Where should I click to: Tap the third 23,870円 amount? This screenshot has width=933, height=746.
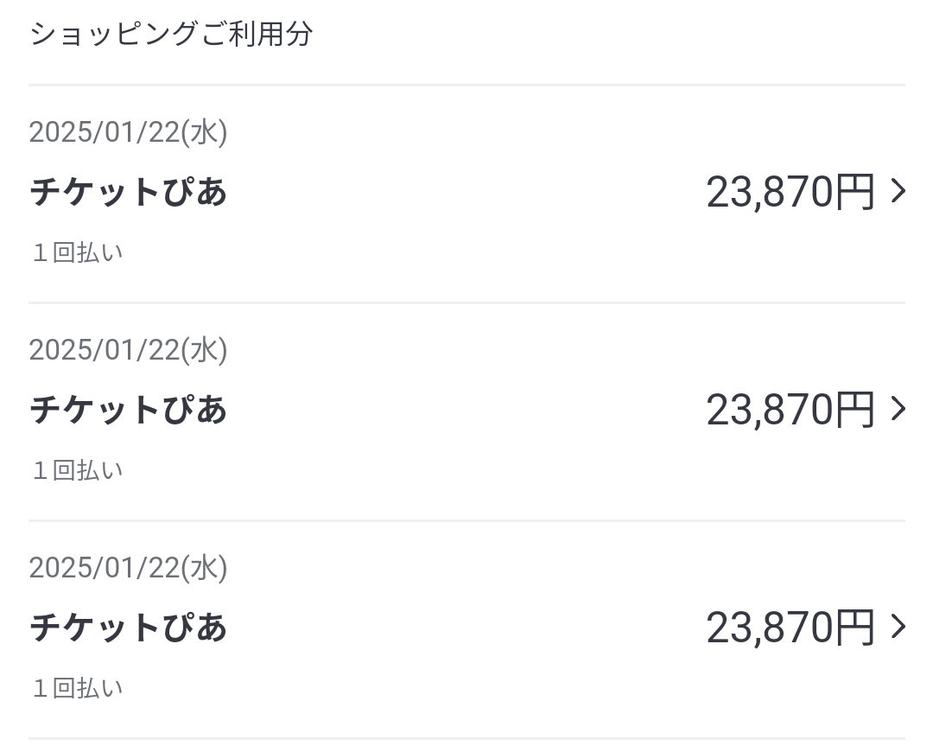(x=790, y=628)
